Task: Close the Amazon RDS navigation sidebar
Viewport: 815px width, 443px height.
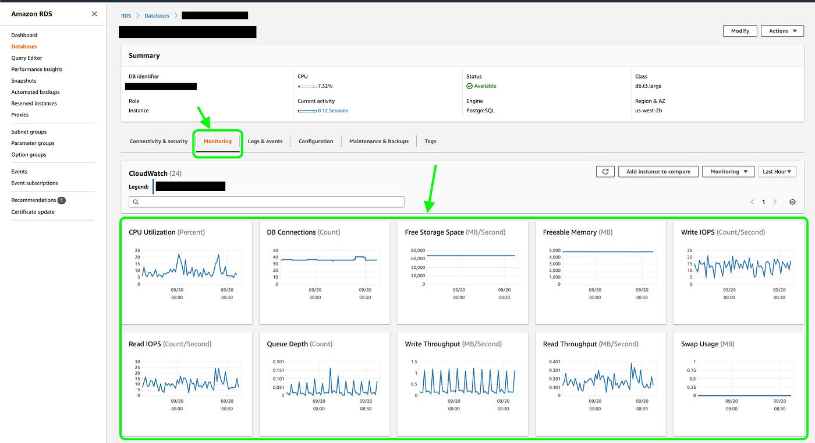Action: point(94,13)
